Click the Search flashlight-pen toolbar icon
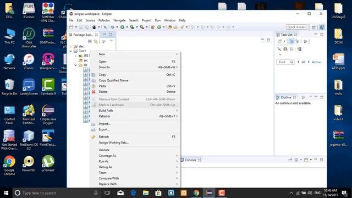 182,27
